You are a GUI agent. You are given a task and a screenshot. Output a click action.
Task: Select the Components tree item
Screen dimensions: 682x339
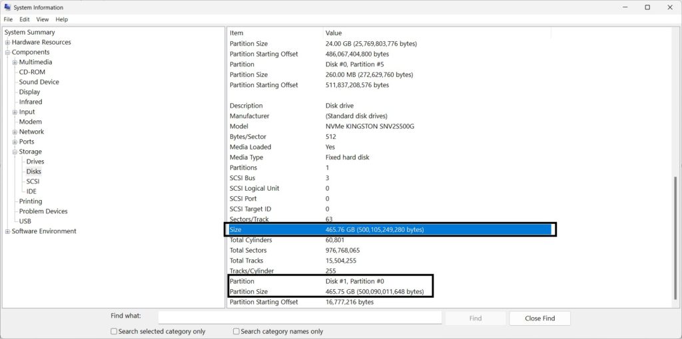point(31,52)
